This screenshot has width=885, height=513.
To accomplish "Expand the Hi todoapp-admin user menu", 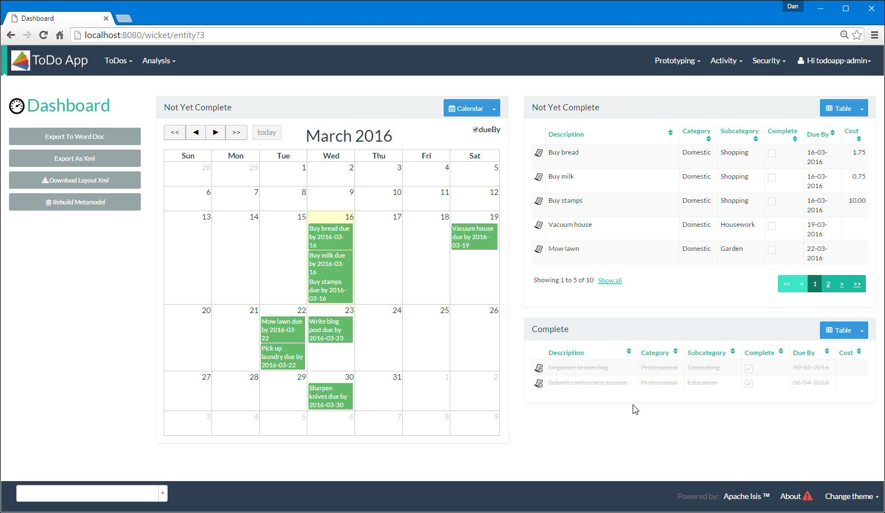I will (x=835, y=60).
